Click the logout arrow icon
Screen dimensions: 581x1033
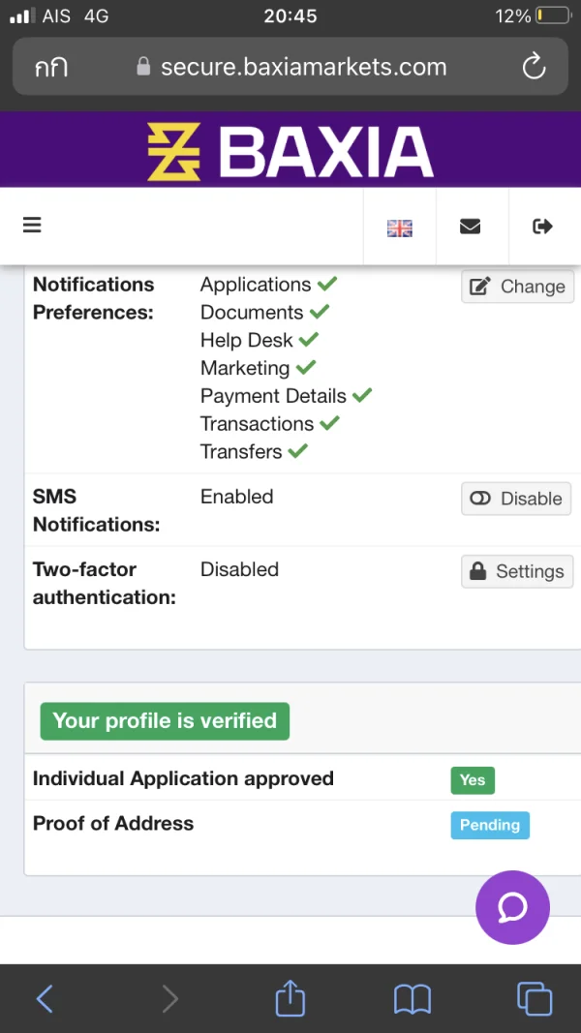point(543,227)
